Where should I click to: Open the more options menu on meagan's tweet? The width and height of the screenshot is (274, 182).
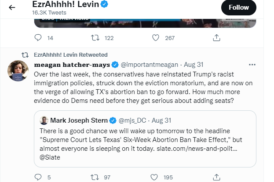pyautogui.click(x=252, y=65)
